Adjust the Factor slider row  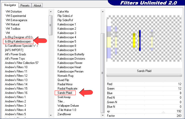[144, 115]
